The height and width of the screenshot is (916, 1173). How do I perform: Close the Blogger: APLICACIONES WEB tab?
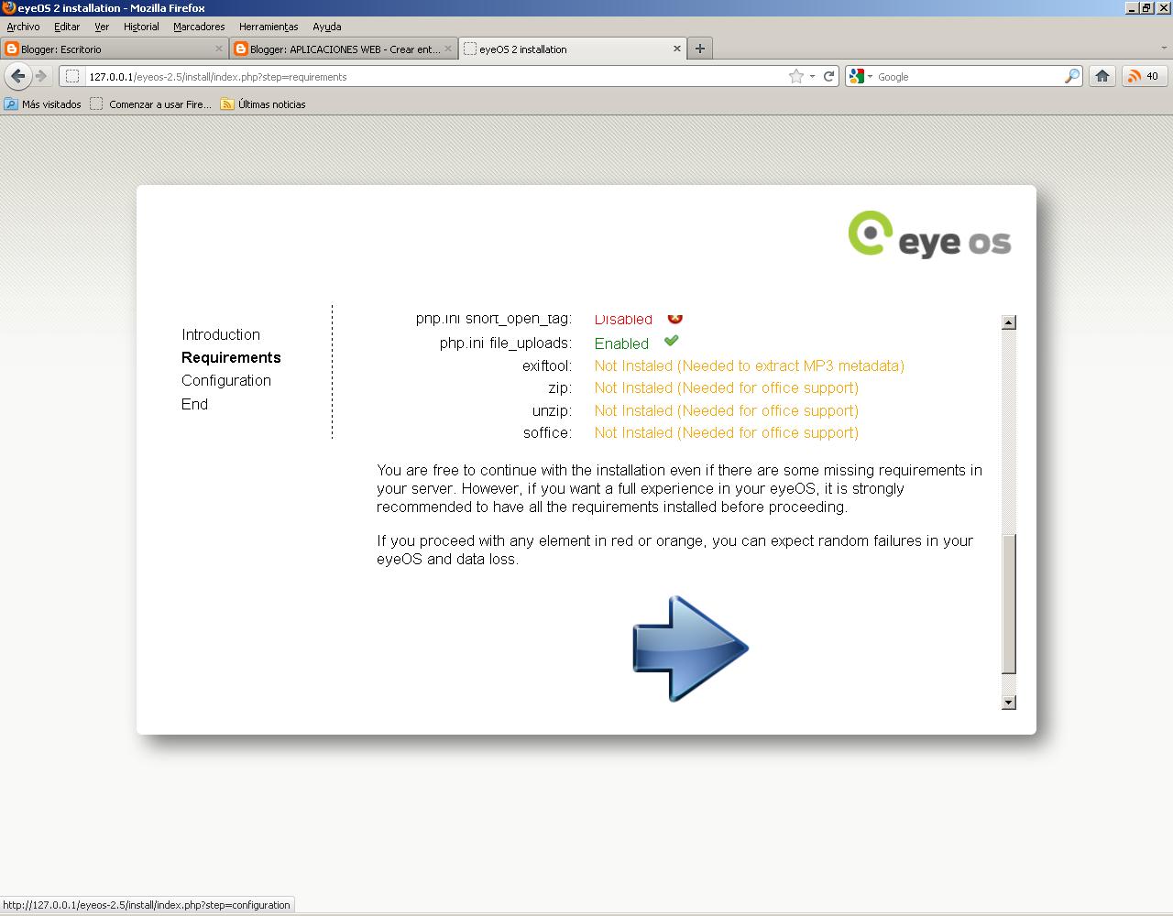tap(448, 49)
